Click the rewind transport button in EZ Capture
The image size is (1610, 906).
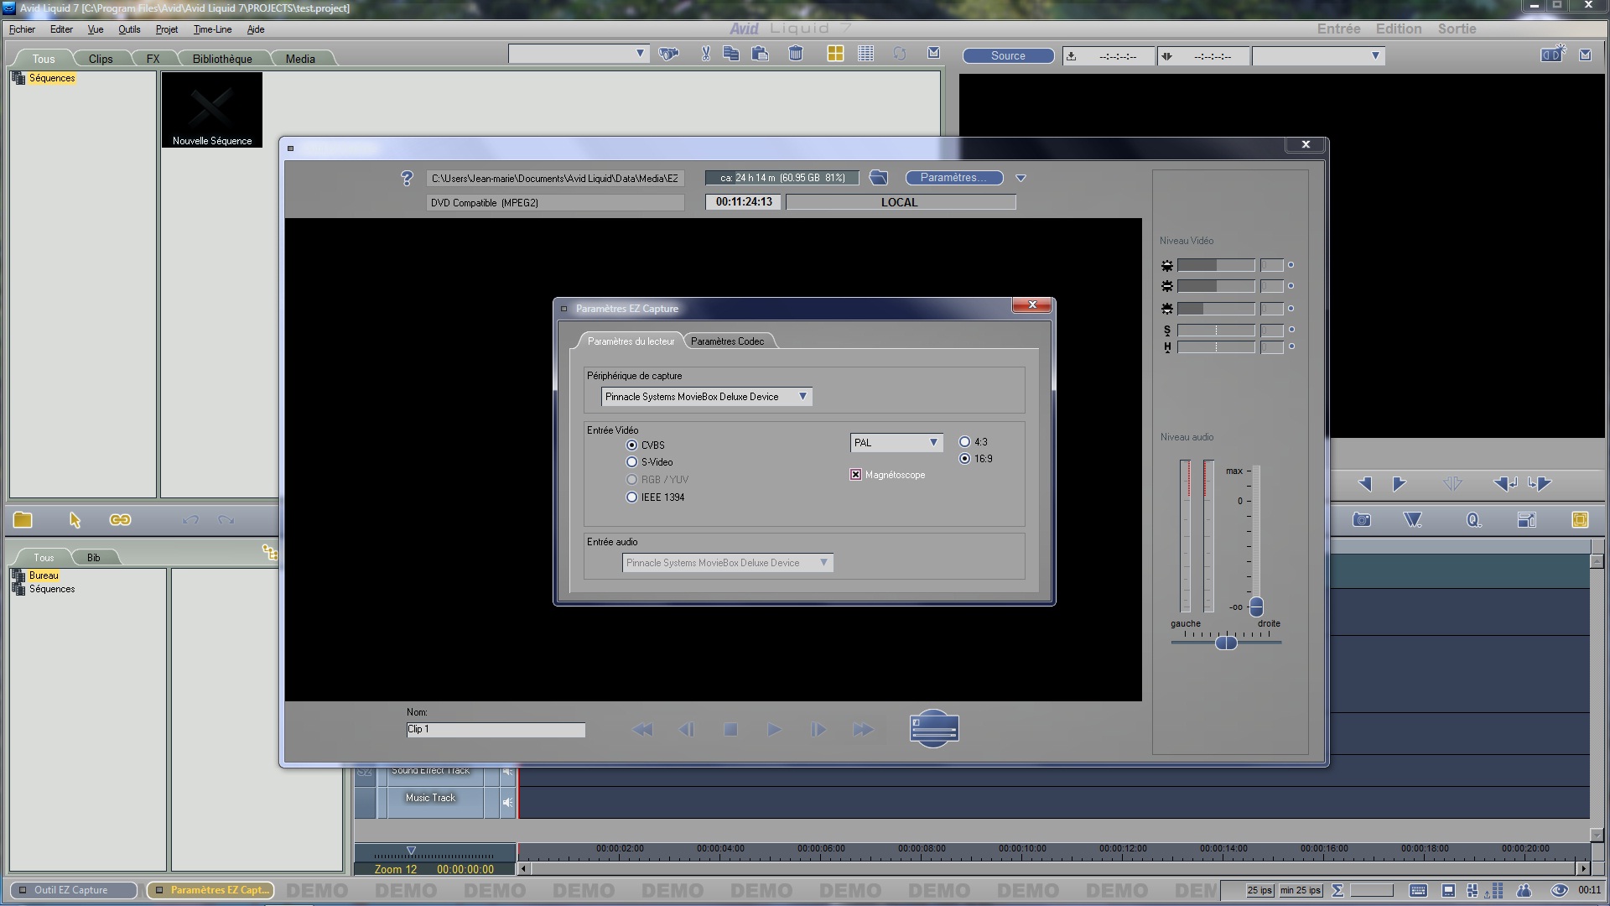pos(642,730)
